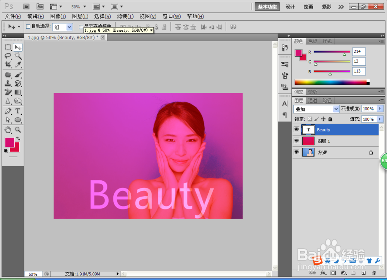387x280 pixels.
Task: Toggle lock all padlock
Action: point(330,119)
